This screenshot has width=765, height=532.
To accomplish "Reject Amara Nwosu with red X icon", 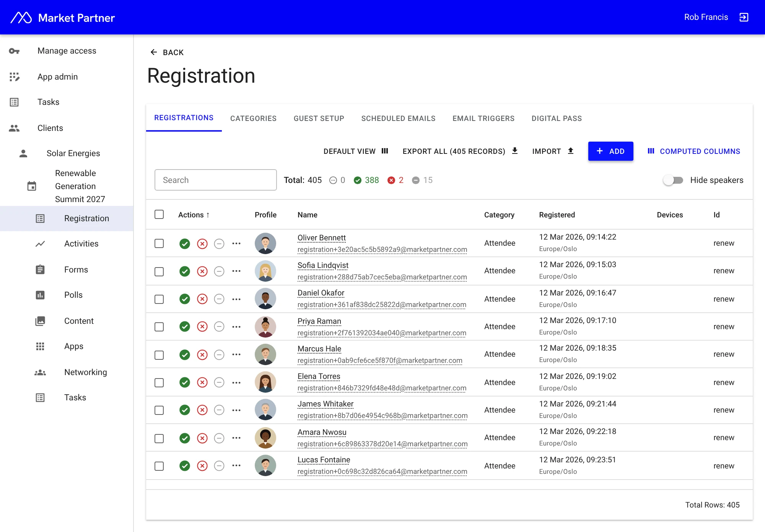I will click(x=202, y=438).
